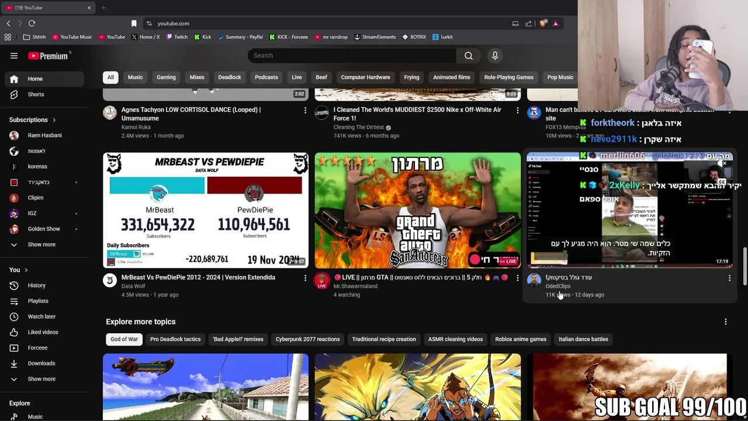Click the search magnifier button
The image size is (748, 421).
469,56
